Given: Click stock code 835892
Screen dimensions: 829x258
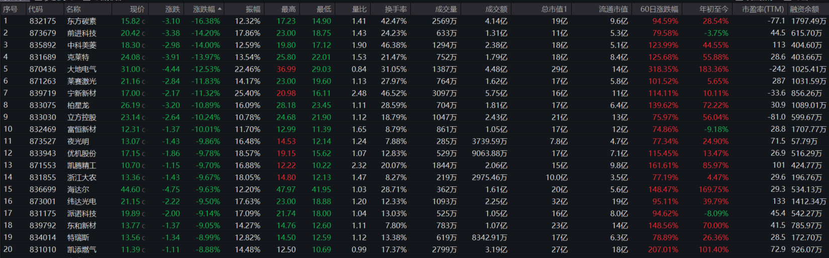Looking at the screenshot, I should point(43,45).
